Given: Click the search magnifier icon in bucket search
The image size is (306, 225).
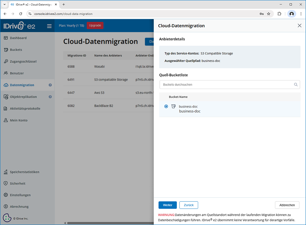Looking at the screenshot, I should 296,85.
